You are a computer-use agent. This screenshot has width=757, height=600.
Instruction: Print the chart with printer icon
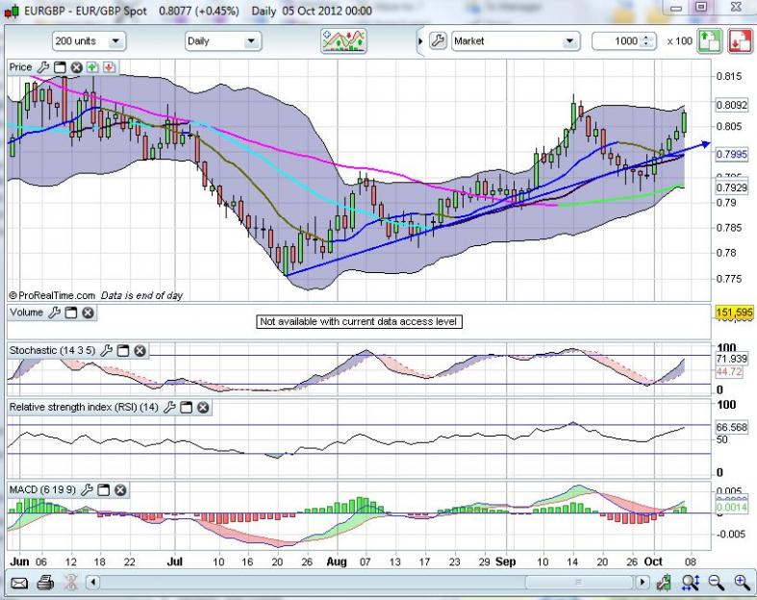[45, 583]
